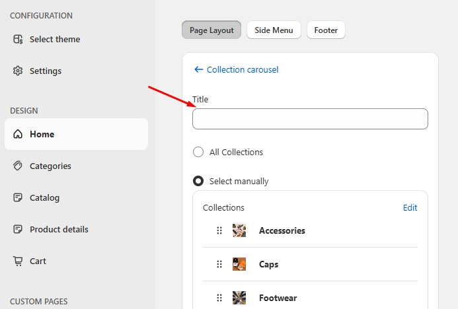The width and height of the screenshot is (458, 309).
Task: Click the Collections heading text
Action: (223, 207)
